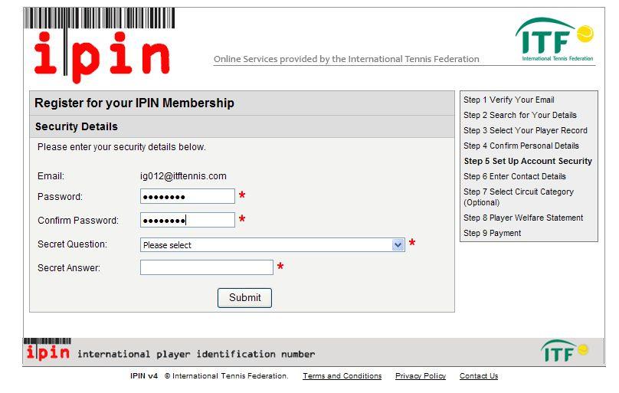Click the international player identification number text
619x393 pixels.
point(196,355)
